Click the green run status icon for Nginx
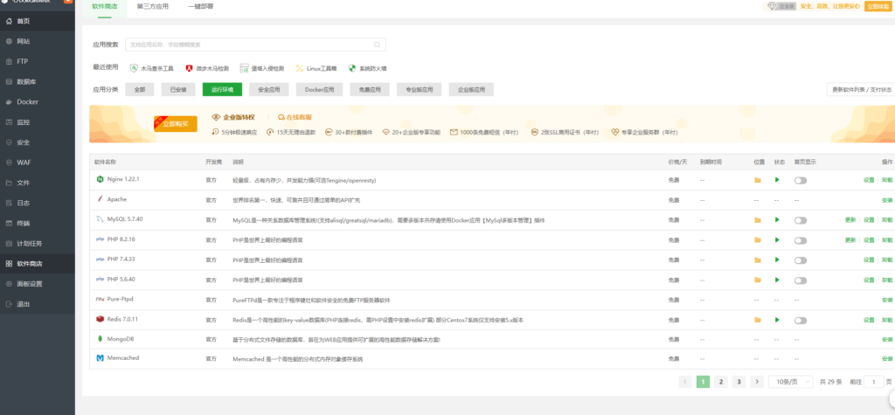Screen dimensions: 895x415 click(777, 180)
